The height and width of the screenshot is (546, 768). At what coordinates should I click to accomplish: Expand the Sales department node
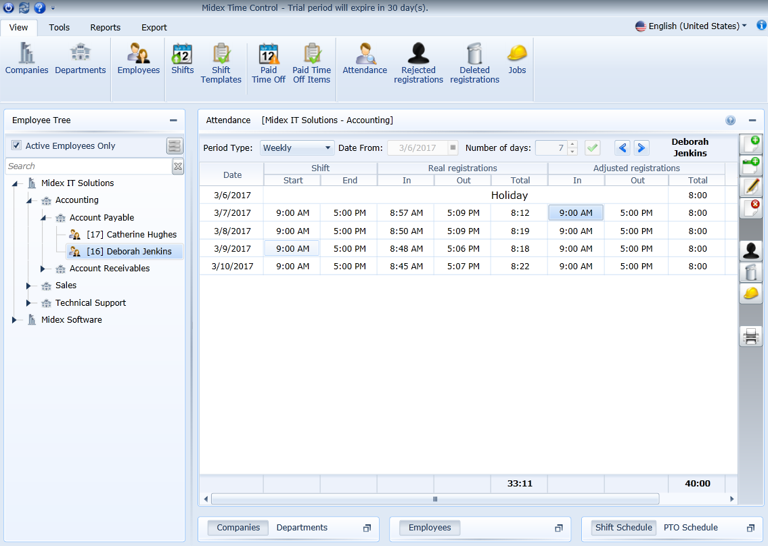[x=28, y=285]
